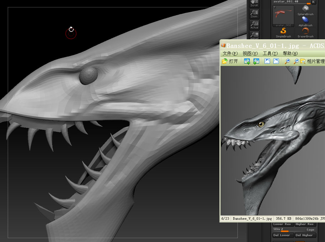Go to the next image in ACDSee
This screenshot has height=242, width=325.
tap(256, 61)
